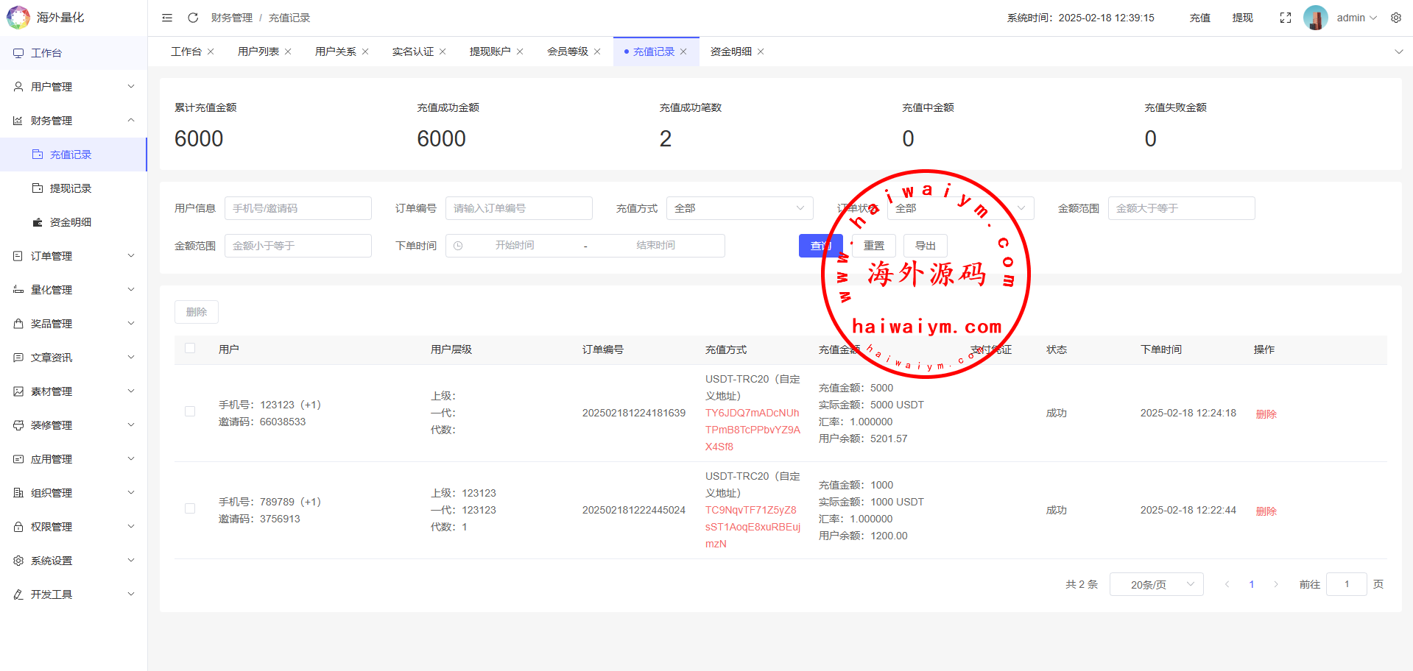Check the row for phone 789789
Screen dimensions: 1413x671
(190, 509)
